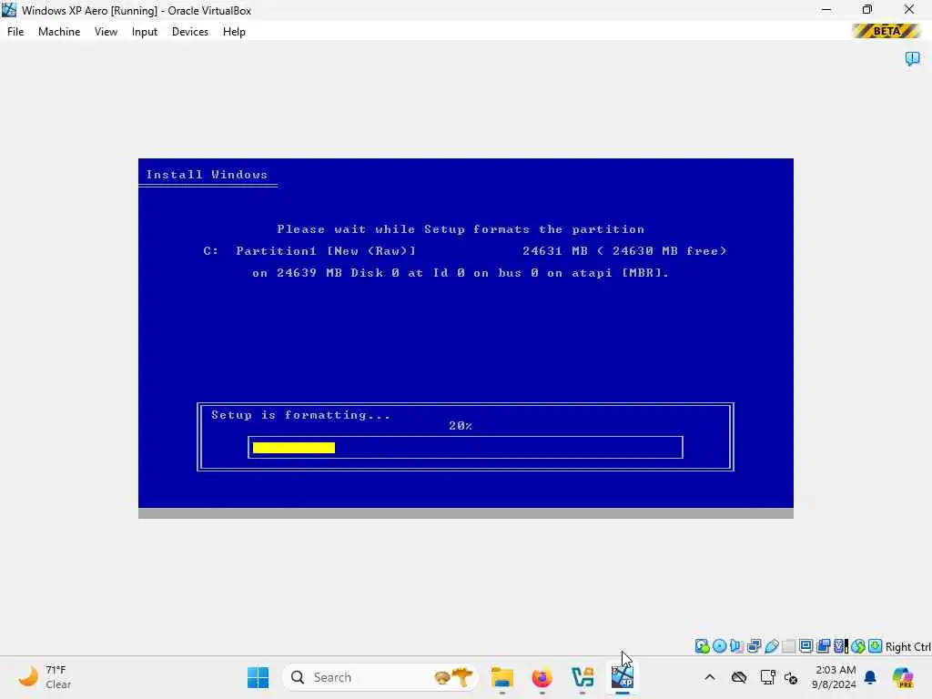Click the VirtualBox window title bar icon
Image resolution: width=932 pixels, height=699 pixels.
click(9, 10)
